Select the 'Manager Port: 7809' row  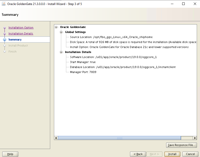click(x=83, y=72)
